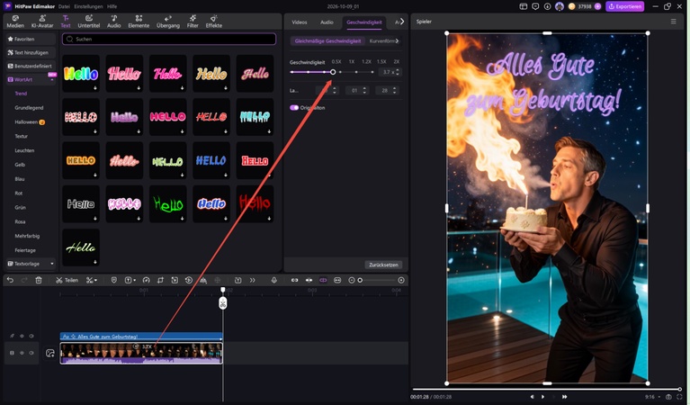
Task: Open the KI-Avatar tool
Action: (42, 22)
